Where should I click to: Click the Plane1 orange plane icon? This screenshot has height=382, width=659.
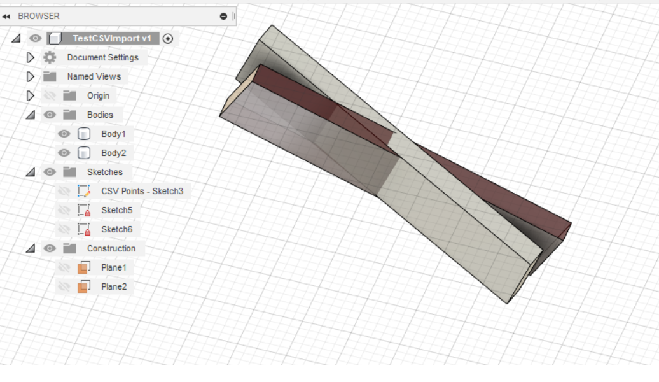83,267
